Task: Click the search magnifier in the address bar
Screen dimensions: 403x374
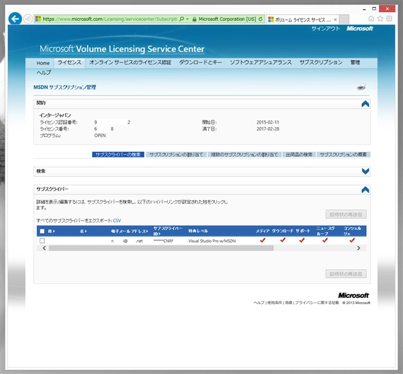Action: (181, 19)
